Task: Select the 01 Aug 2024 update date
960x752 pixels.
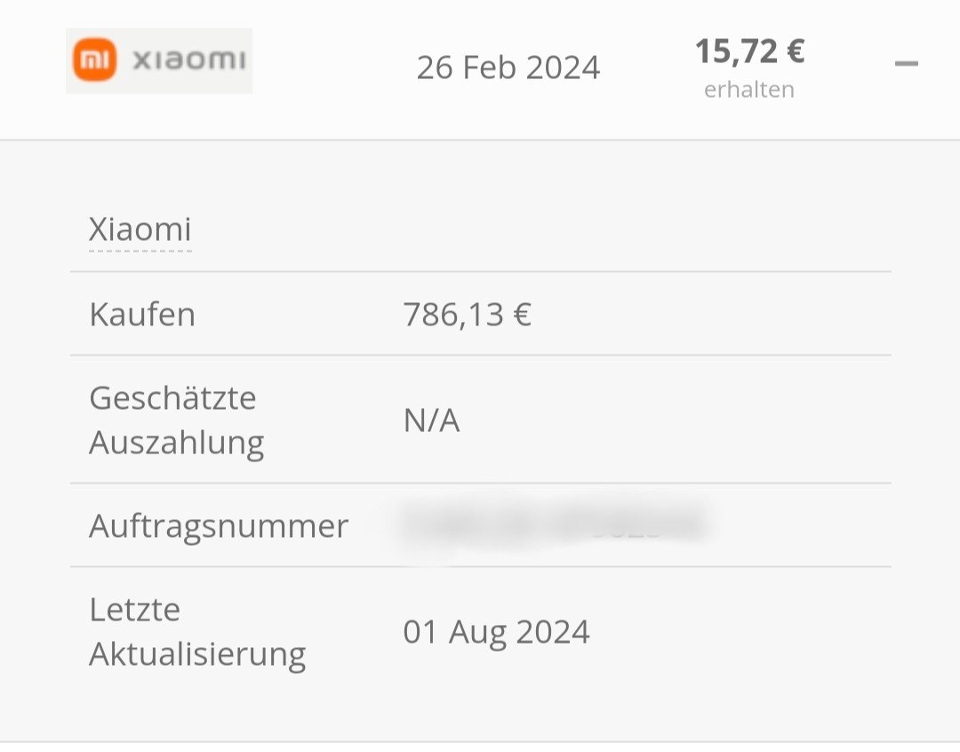Action: coord(496,632)
